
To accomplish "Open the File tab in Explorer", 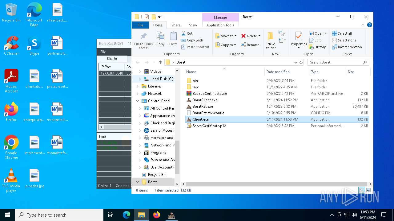I will [140, 25].
